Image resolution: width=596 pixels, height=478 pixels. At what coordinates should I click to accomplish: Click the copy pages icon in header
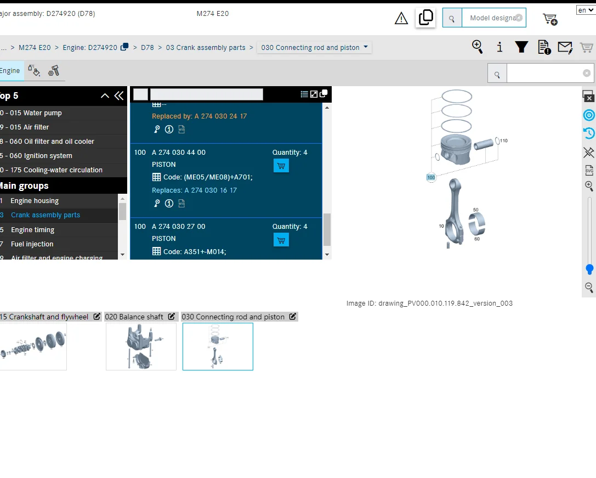click(425, 18)
